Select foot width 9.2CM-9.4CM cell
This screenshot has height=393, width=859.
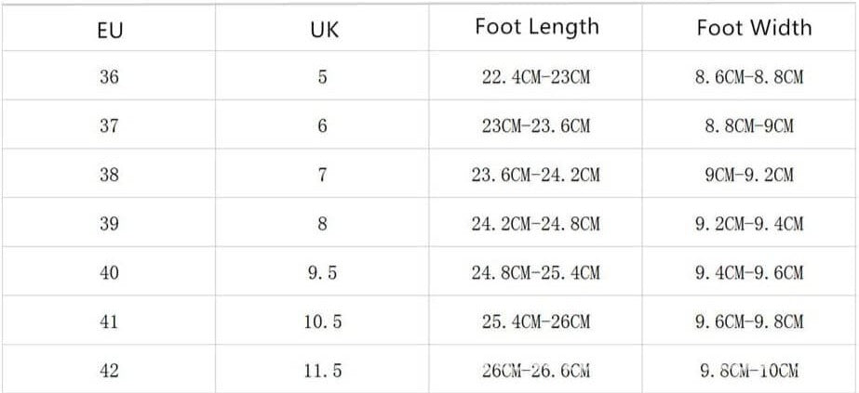pyautogui.click(x=748, y=224)
